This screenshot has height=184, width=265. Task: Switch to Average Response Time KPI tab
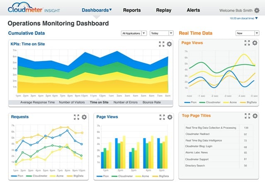[37, 102]
